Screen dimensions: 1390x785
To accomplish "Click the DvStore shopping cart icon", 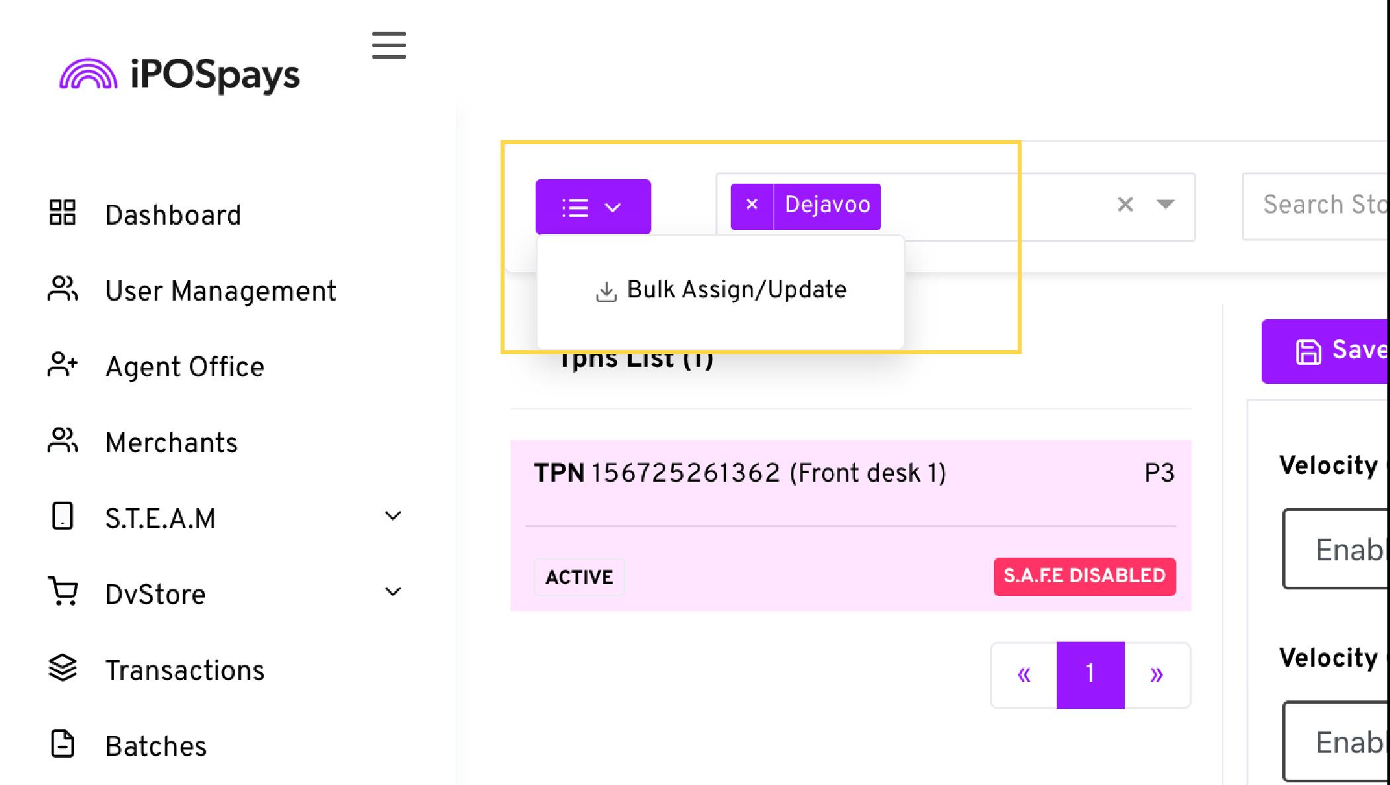I will tap(63, 592).
